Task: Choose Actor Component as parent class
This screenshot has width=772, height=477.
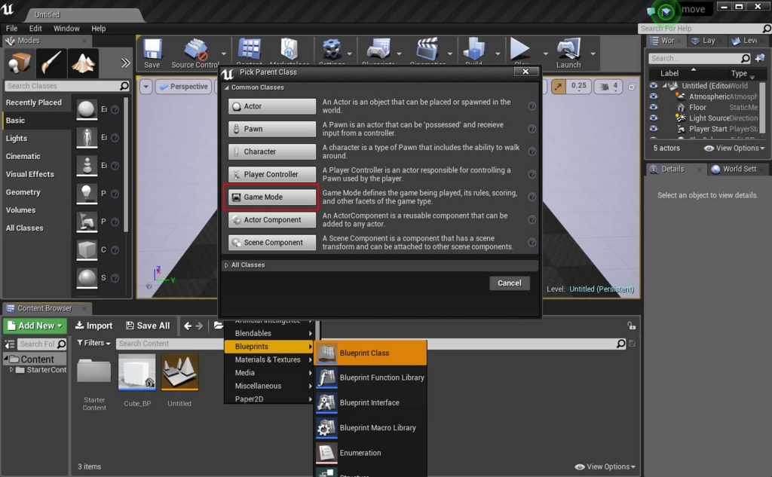Action: (x=271, y=219)
